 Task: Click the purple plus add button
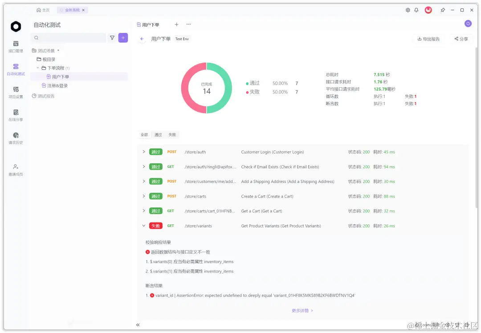pyautogui.click(x=123, y=38)
